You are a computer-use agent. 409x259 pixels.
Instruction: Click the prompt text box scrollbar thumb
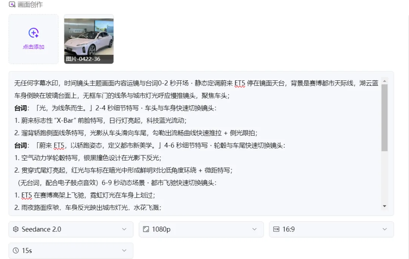click(x=384, y=117)
